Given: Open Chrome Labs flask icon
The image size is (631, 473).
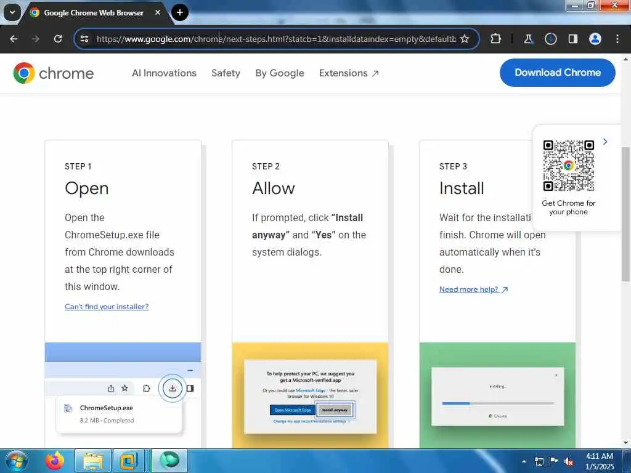Looking at the screenshot, I should click(x=528, y=39).
